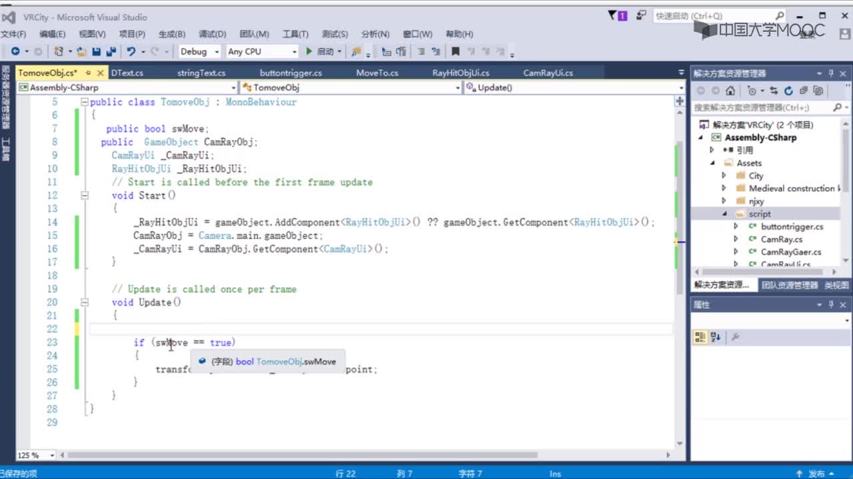This screenshot has height=479, width=853.
Task: Sort properties by category
Action: pos(700,337)
